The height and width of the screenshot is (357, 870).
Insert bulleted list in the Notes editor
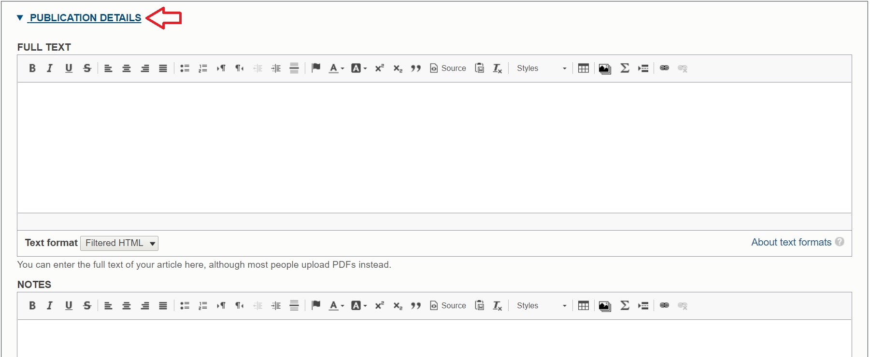185,306
